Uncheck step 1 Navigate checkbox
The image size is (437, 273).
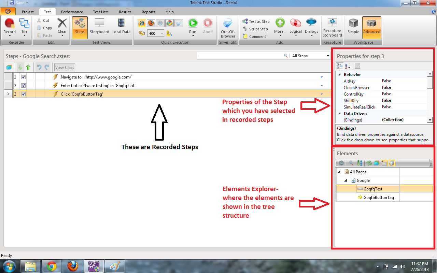pyautogui.click(x=24, y=77)
